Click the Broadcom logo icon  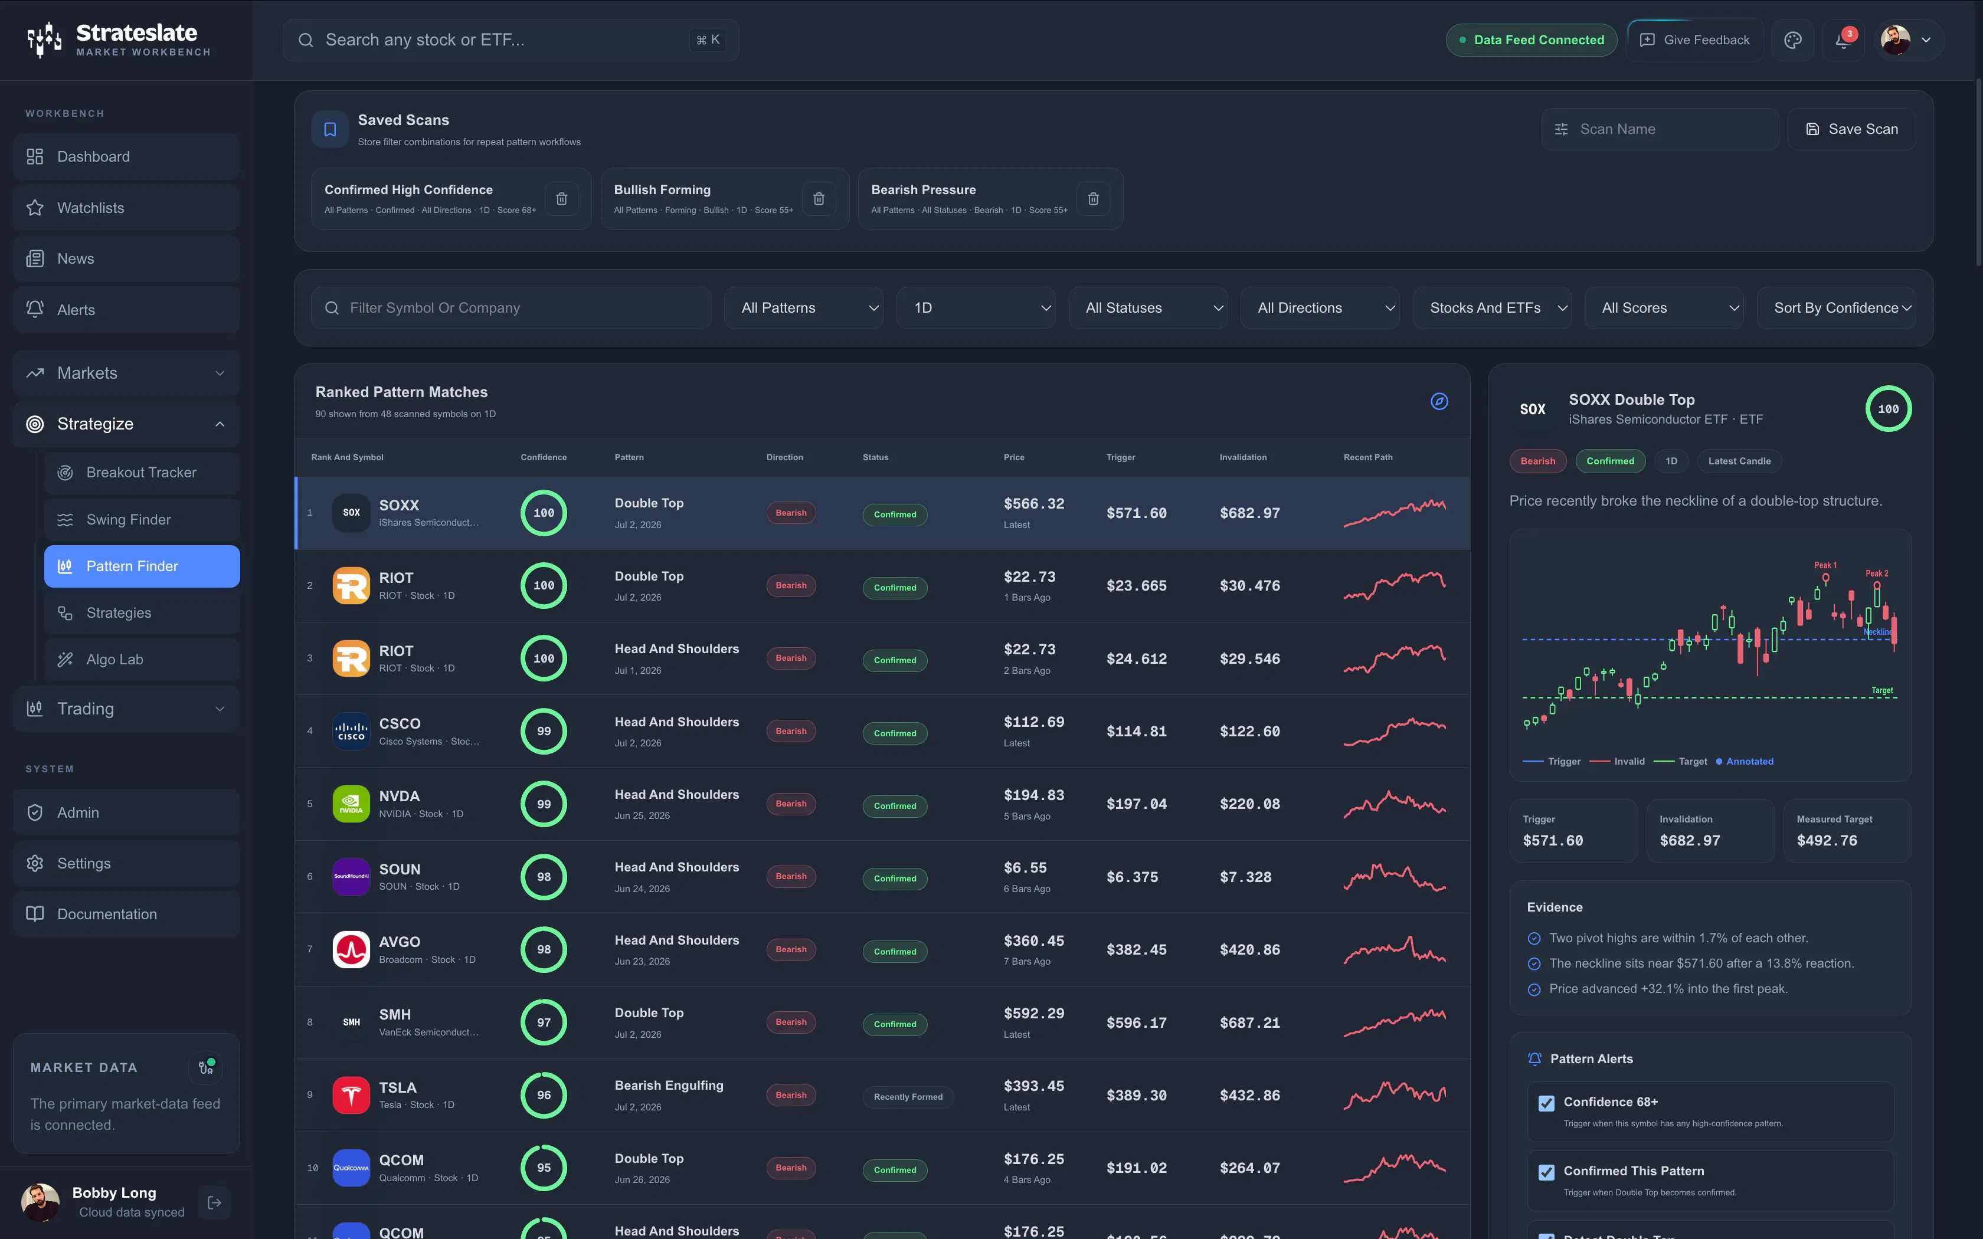[351, 950]
